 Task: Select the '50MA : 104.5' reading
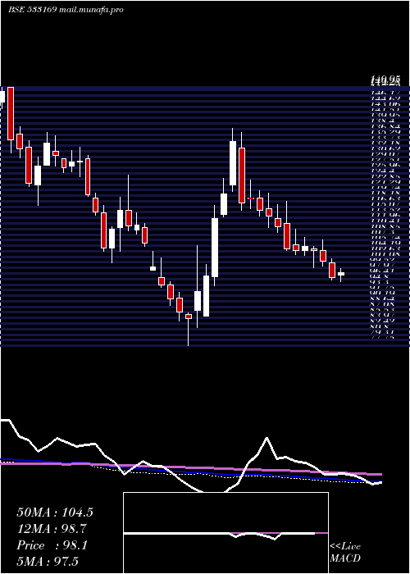pyautogui.click(x=55, y=512)
